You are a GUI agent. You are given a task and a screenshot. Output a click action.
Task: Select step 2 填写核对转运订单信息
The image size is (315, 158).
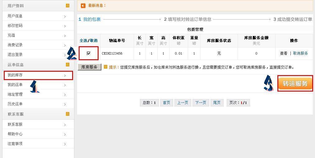point(188,20)
